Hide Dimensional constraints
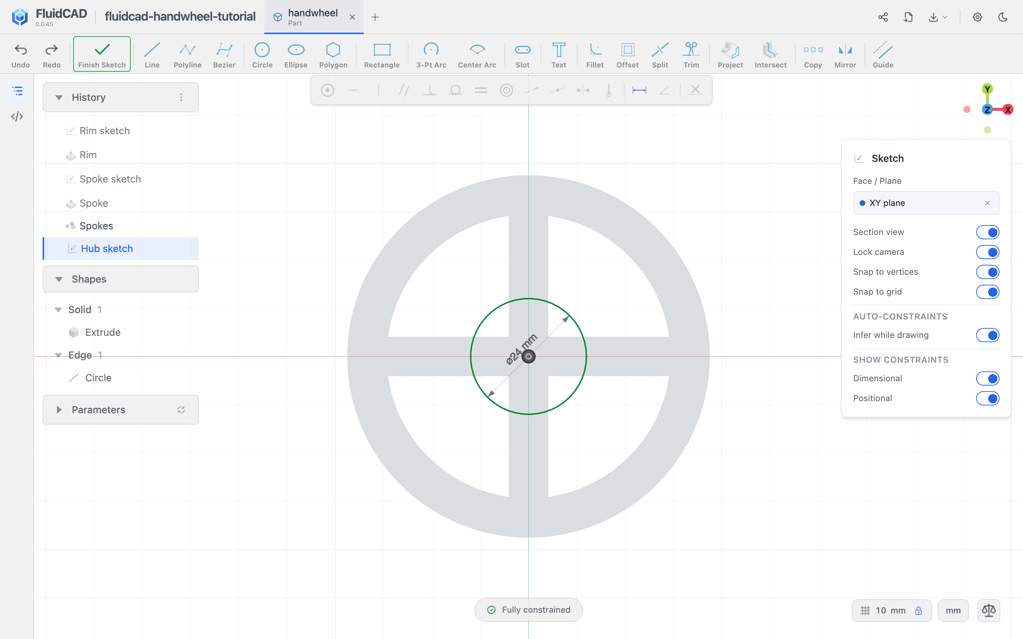Viewport: 1023px width, 639px height. click(x=987, y=378)
